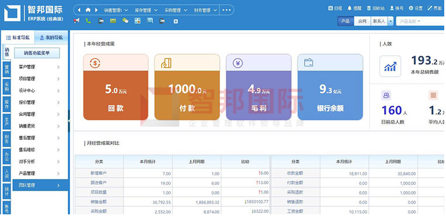Click 36,792.55 cell in 销售金额 row
Screen dimensions: 446x219
click(148, 202)
